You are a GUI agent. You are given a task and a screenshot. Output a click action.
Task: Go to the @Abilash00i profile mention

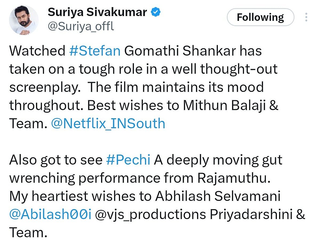point(50,214)
